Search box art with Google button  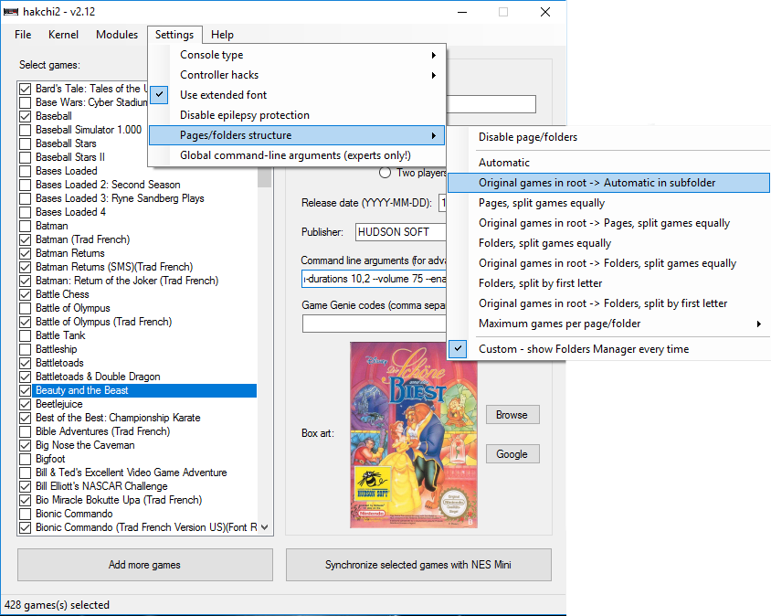(x=512, y=454)
